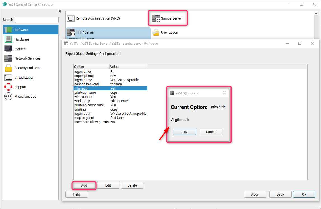The image size is (321, 209).
Task: Open the System category icon
Action: tap(8, 49)
